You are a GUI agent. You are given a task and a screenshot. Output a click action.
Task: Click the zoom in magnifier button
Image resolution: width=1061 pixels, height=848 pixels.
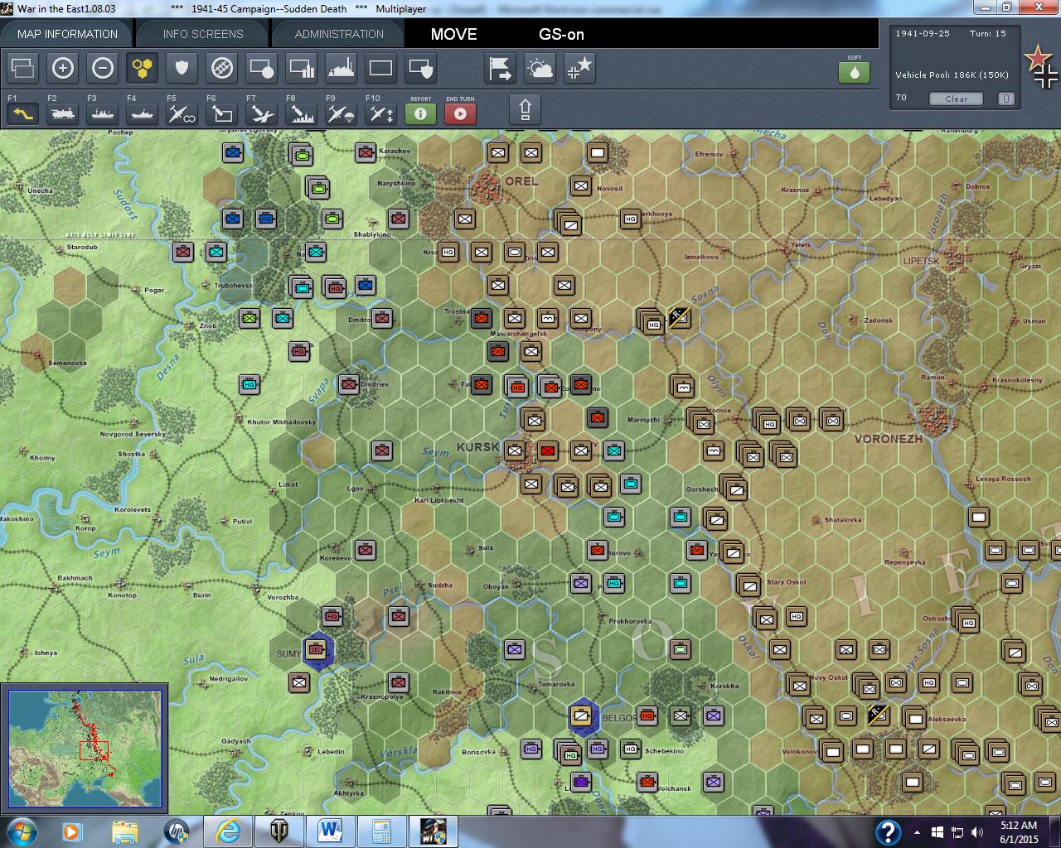click(x=63, y=68)
